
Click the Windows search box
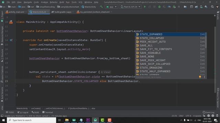pyautogui.click(x=31, y=120)
